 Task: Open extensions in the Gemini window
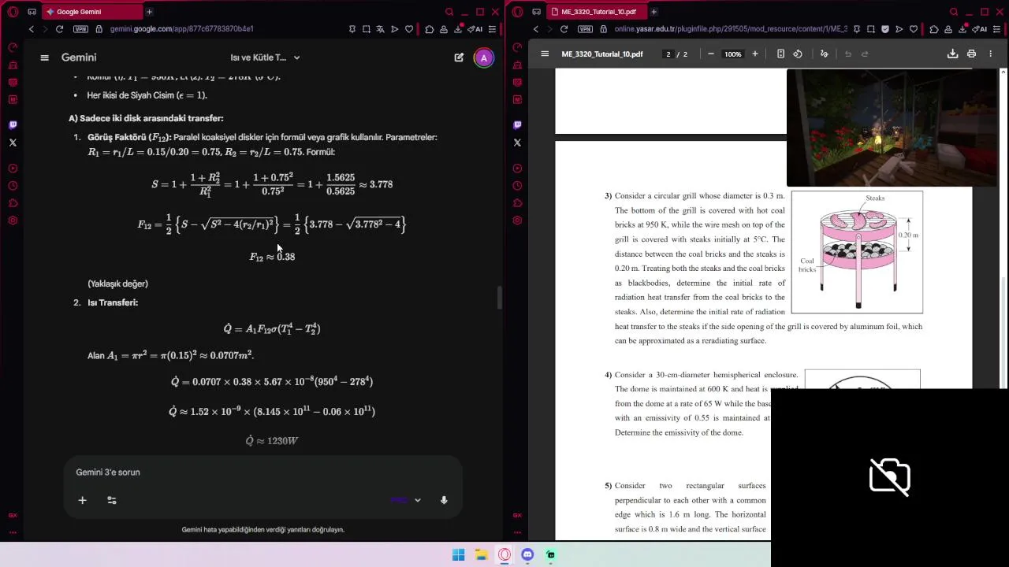(430, 29)
